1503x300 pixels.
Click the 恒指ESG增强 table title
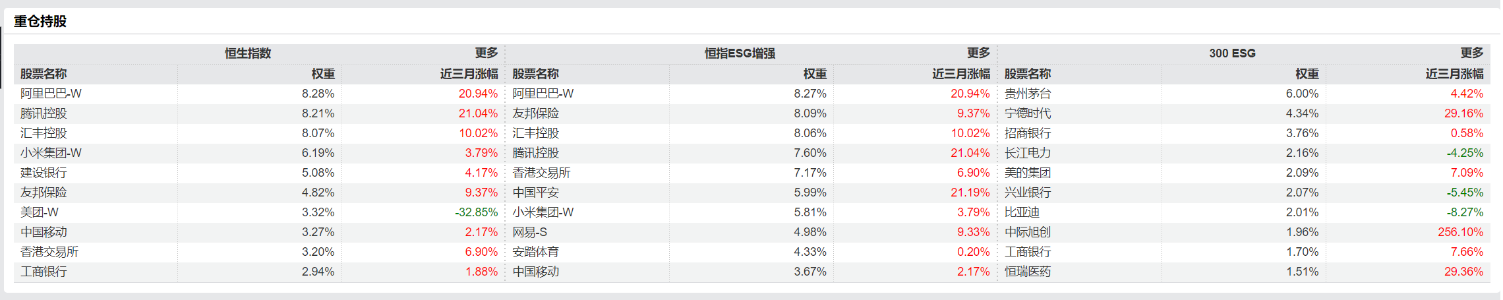coord(740,53)
